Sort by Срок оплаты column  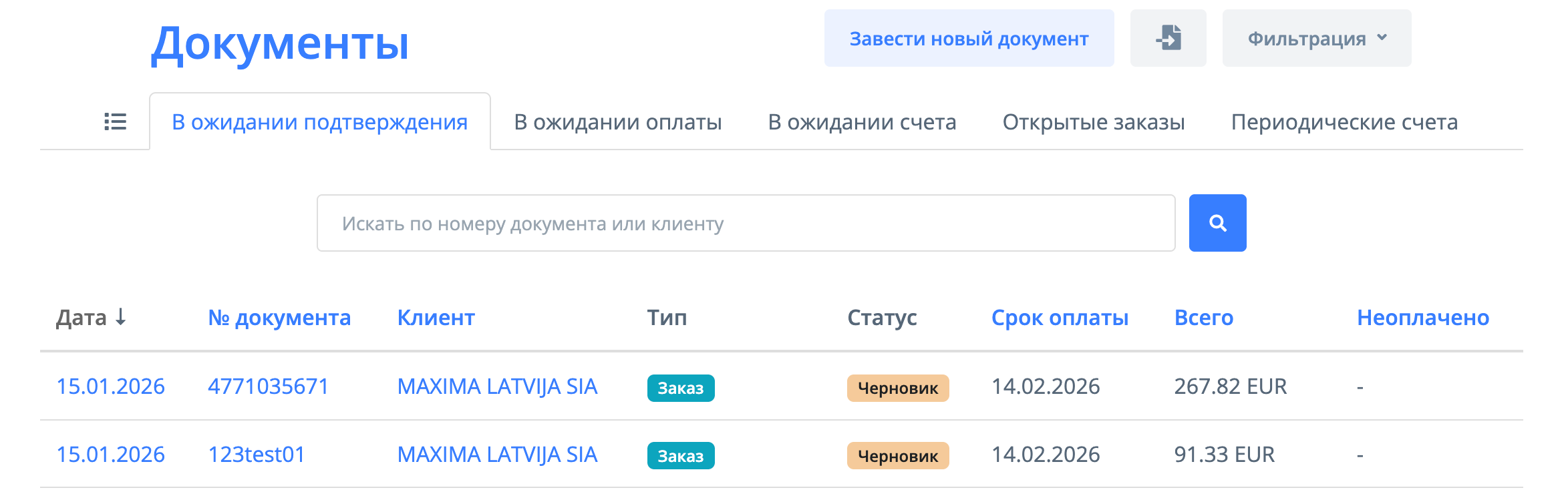(x=1060, y=318)
